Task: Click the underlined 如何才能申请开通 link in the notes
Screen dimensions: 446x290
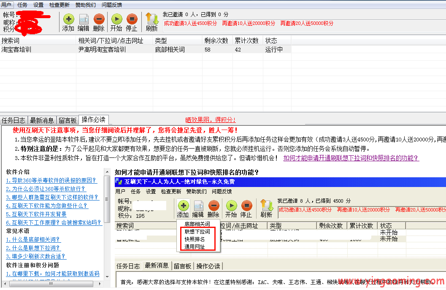Action: click(x=351, y=158)
